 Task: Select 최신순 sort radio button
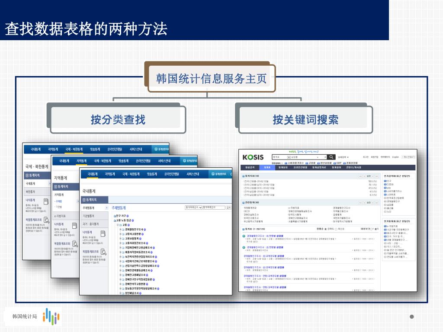click(x=336, y=229)
